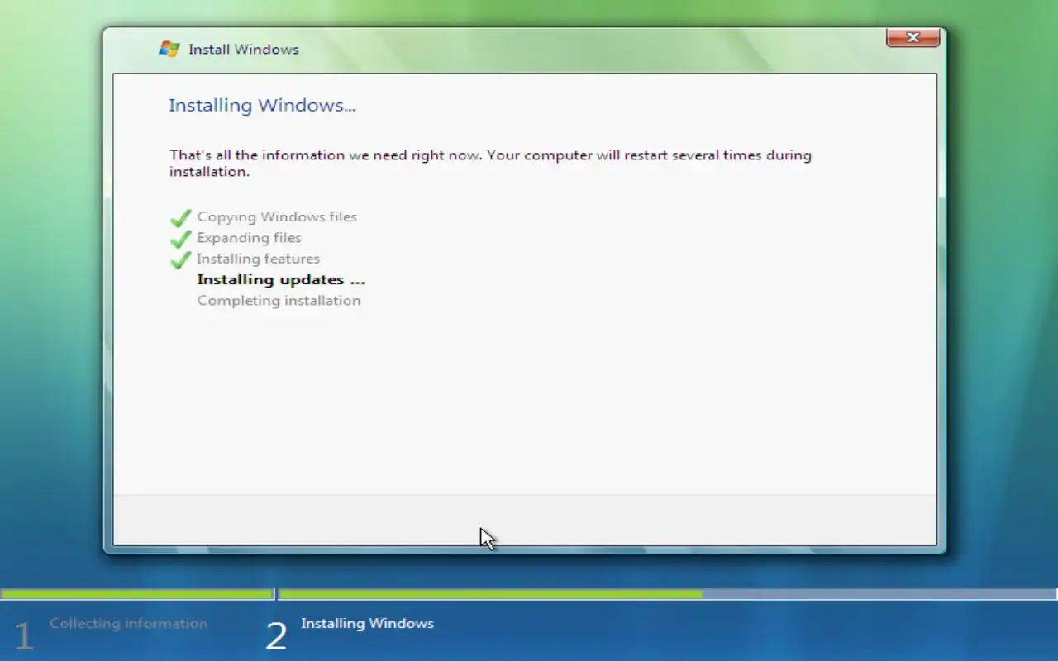Image resolution: width=1058 pixels, height=661 pixels.
Task: Click the completed stage 1 progress bar
Action: pos(137,593)
